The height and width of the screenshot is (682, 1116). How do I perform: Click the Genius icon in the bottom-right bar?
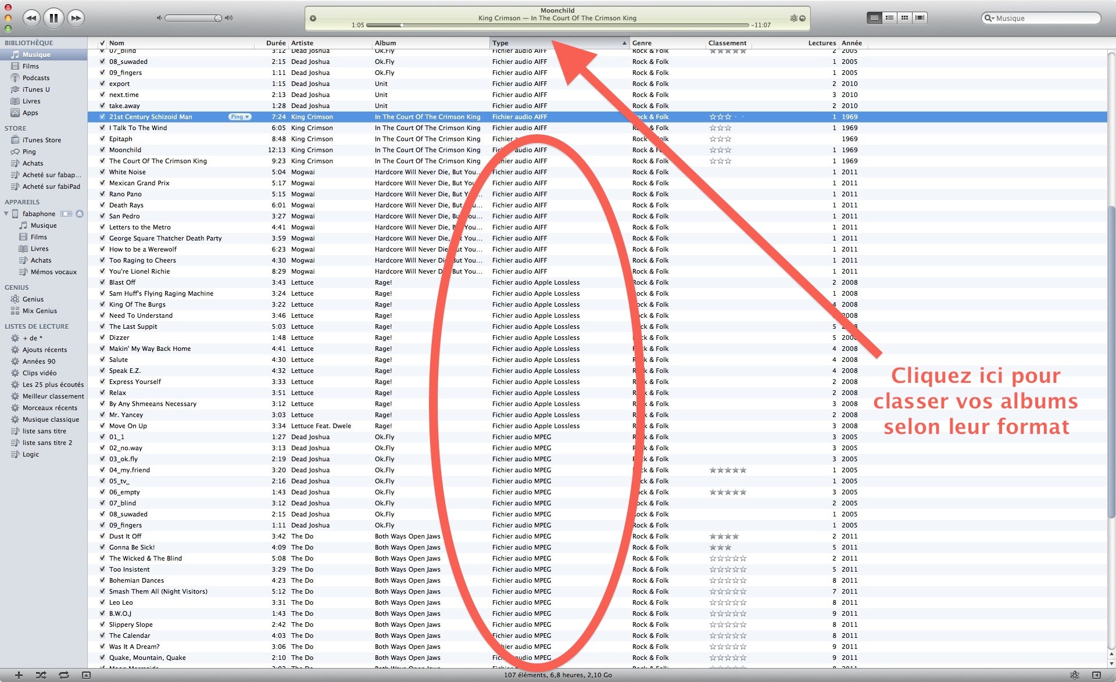(x=1075, y=675)
